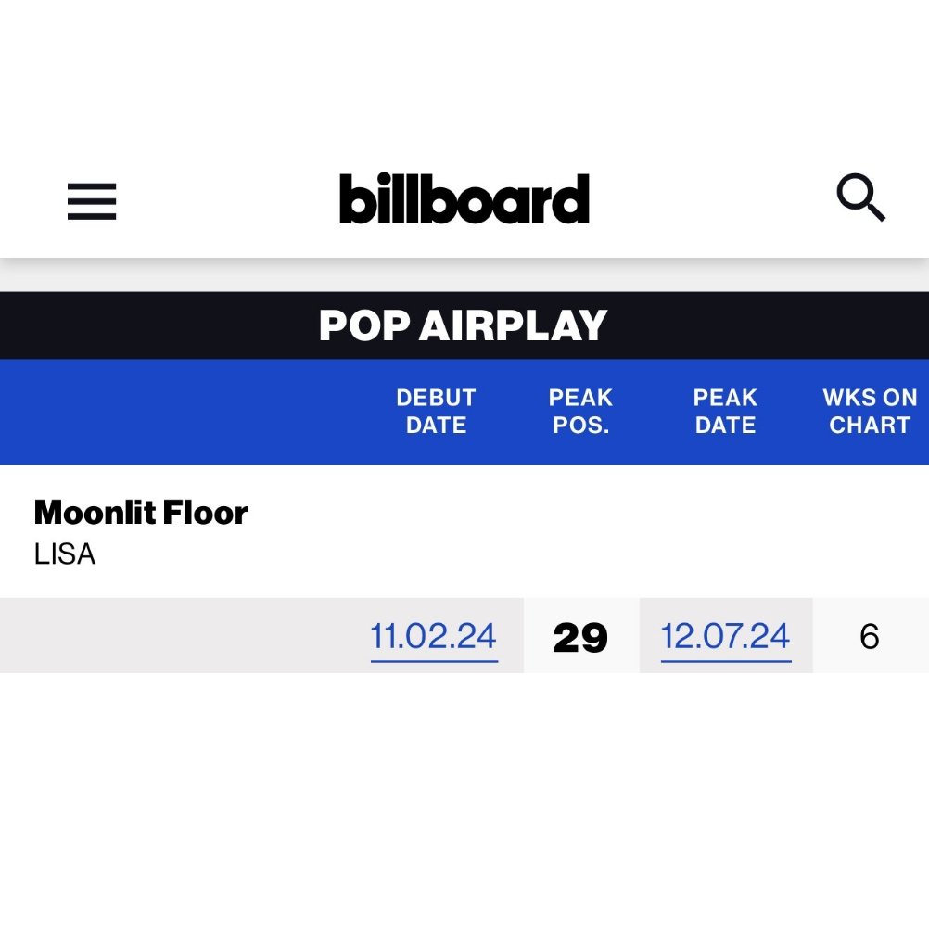Viewport: 929px width, 929px height.
Task: Click the LISA artist name
Action: (x=65, y=554)
